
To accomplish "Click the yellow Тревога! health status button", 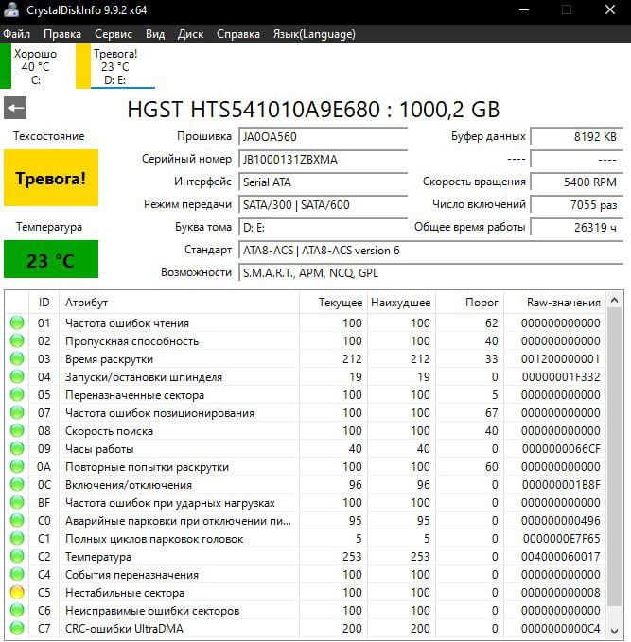I will (x=51, y=178).
